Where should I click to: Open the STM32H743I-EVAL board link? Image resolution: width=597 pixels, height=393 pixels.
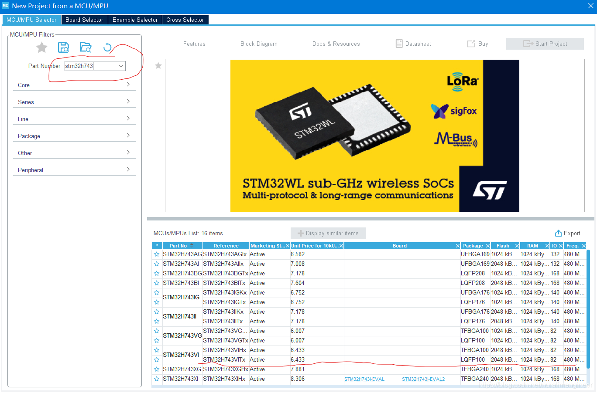click(x=364, y=379)
